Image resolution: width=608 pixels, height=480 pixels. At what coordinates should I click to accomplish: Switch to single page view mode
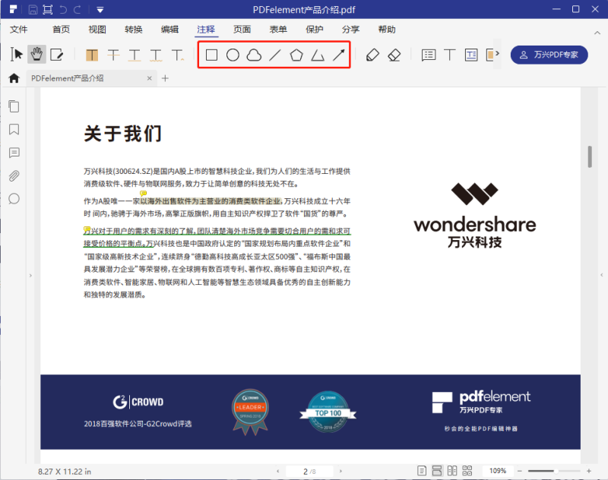point(422,471)
